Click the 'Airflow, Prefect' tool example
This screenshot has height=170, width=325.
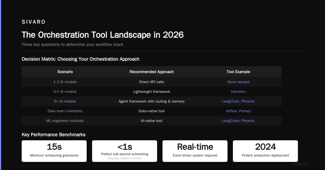pos(238,111)
